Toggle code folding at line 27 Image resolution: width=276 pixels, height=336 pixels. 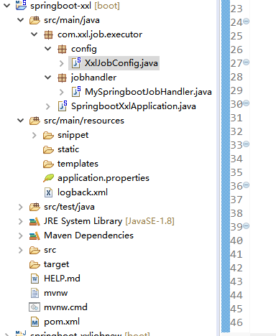247,62
